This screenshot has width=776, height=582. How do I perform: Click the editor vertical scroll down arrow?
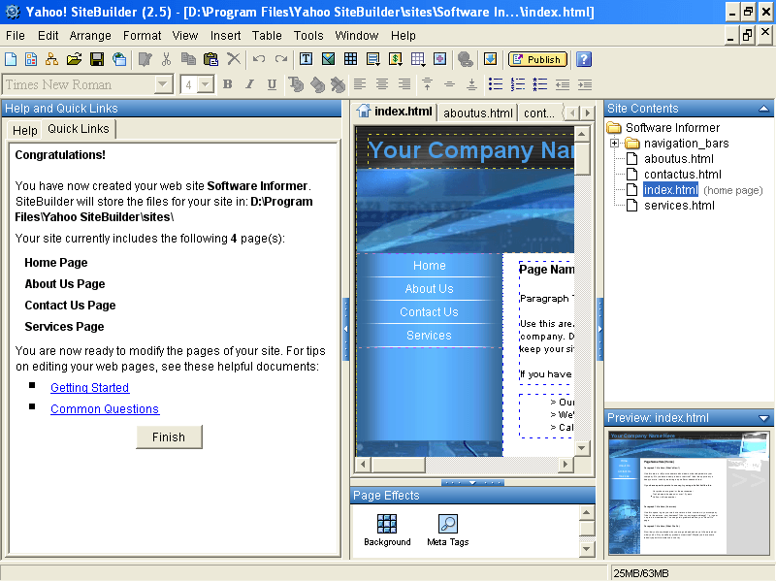(x=581, y=448)
